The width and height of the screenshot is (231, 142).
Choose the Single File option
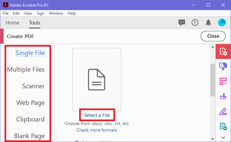[30, 53]
